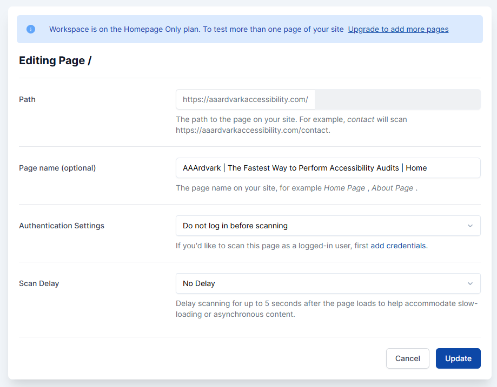This screenshot has width=497, height=387.
Task: Focus the Page name text field
Action: tap(328, 168)
